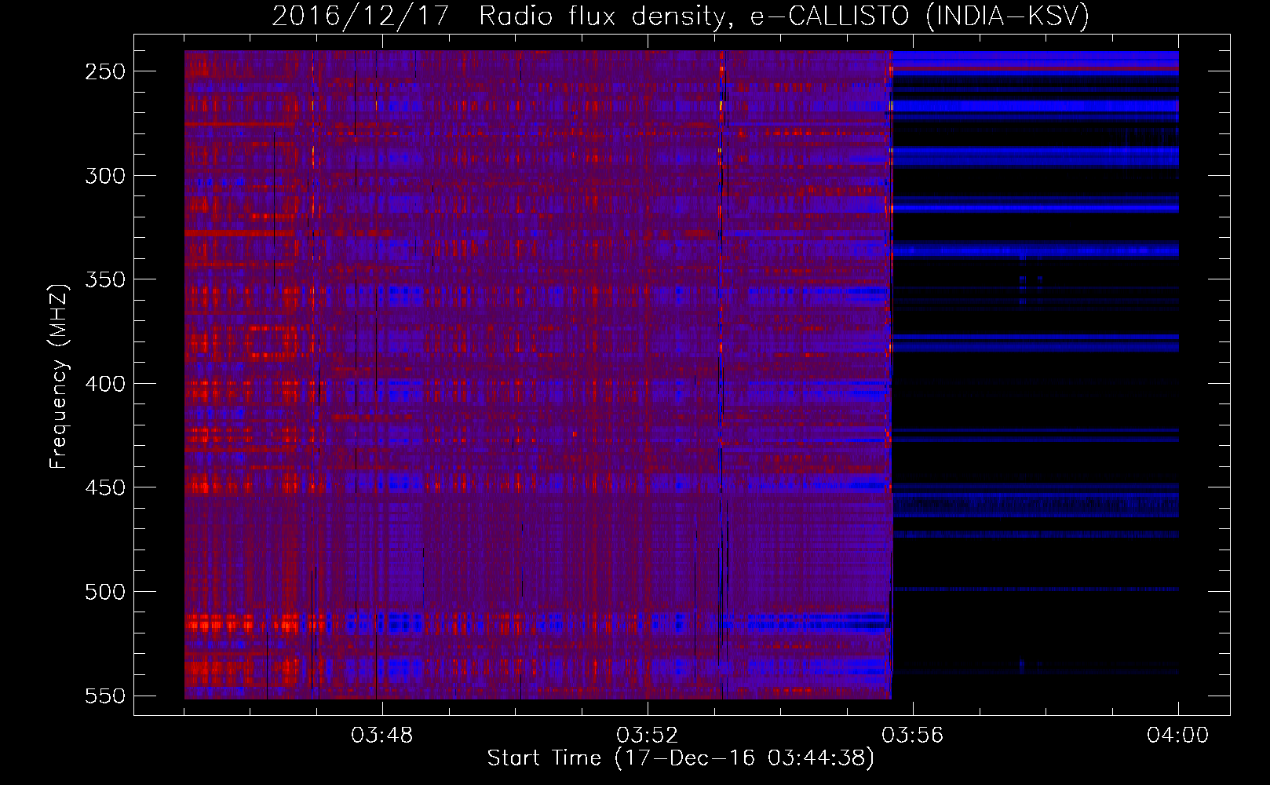Click the 350 frequency tick label
The image size is (1270, 785).
pos(105,279)
